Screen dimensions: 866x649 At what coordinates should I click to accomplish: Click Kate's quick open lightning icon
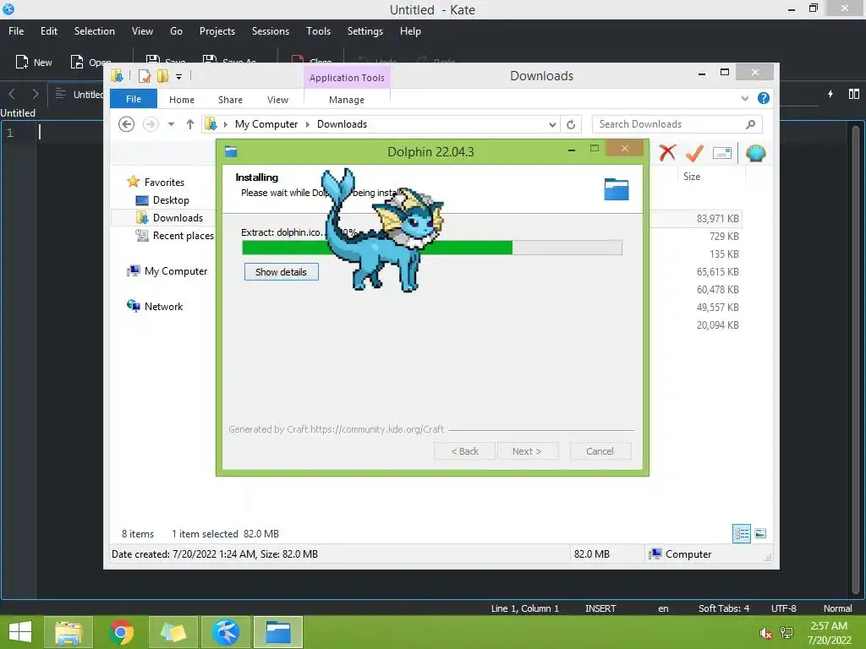(830, 94)
